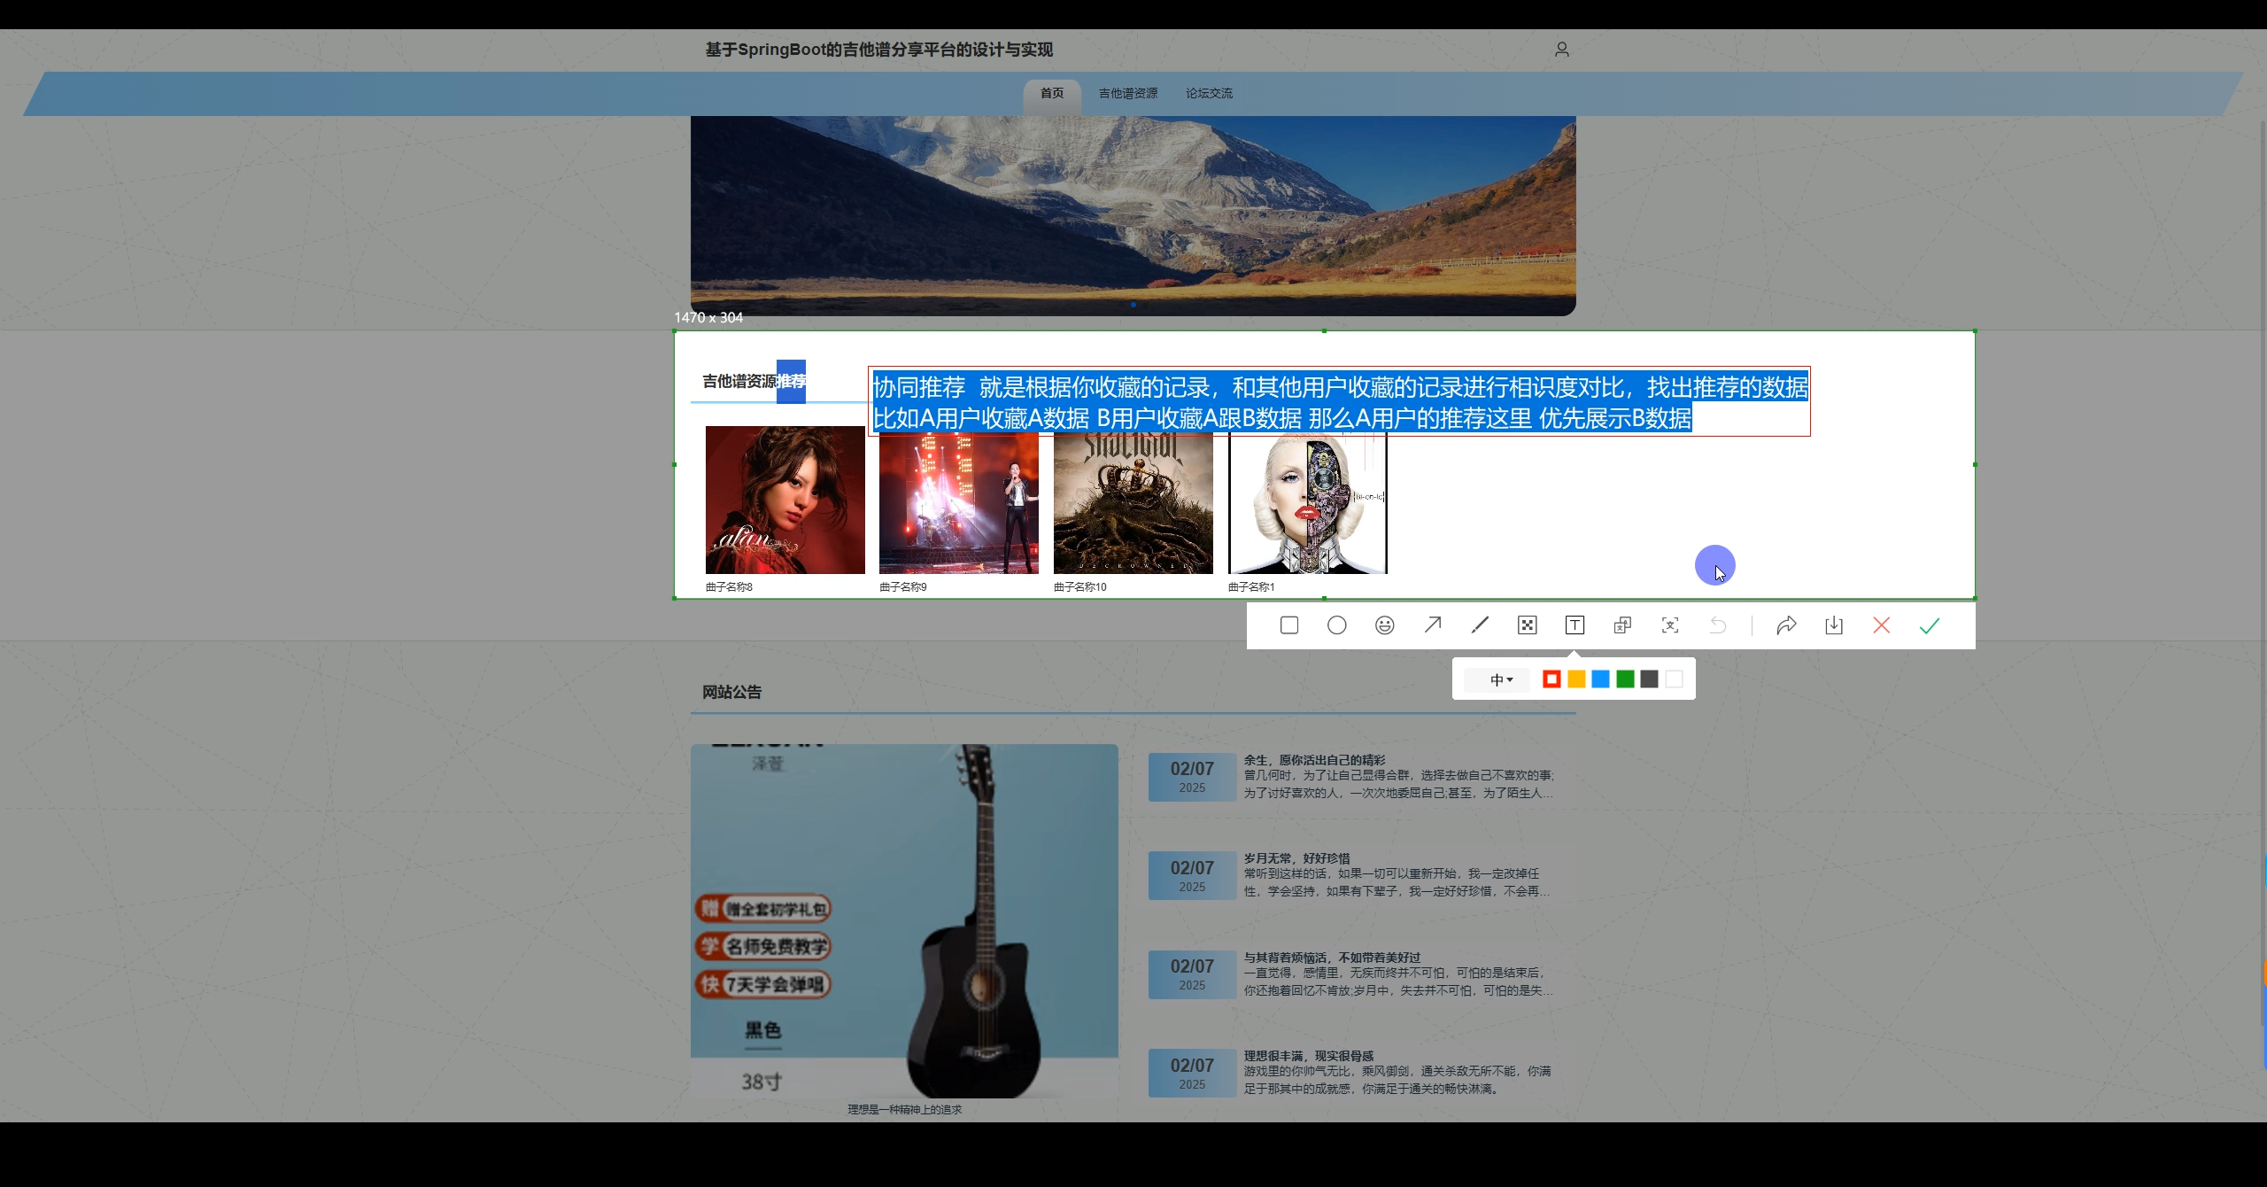This screenshot has width=2267, height=1187.
Task: Select the arrow drawing tool
Action: 1432,625
